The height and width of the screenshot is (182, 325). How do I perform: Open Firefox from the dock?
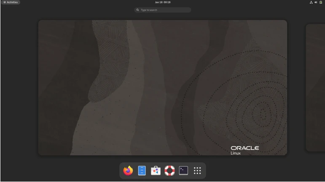click(x=128, y=171)
